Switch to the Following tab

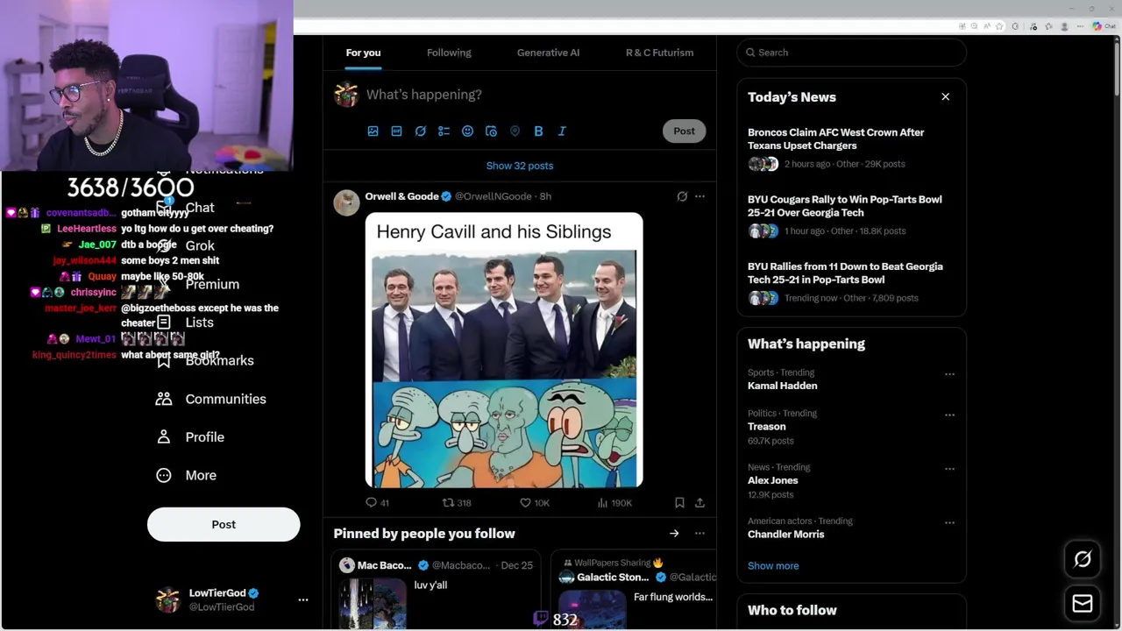click(x=449, y=53)
